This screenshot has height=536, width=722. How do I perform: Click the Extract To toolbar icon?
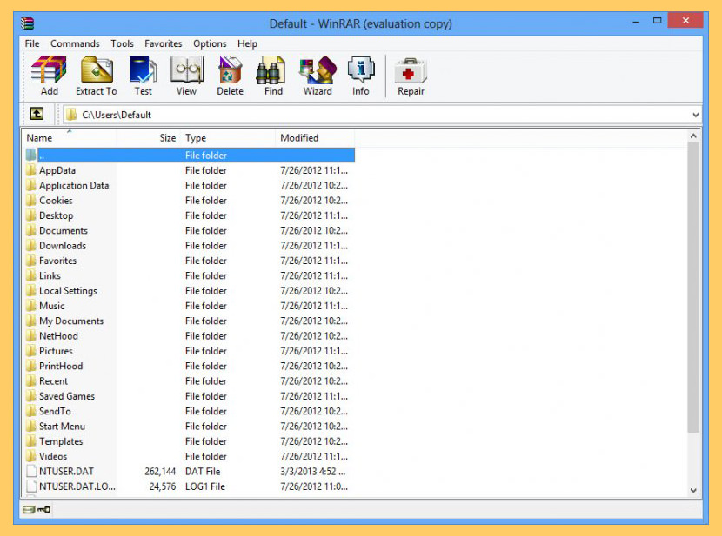pos(97,69)
